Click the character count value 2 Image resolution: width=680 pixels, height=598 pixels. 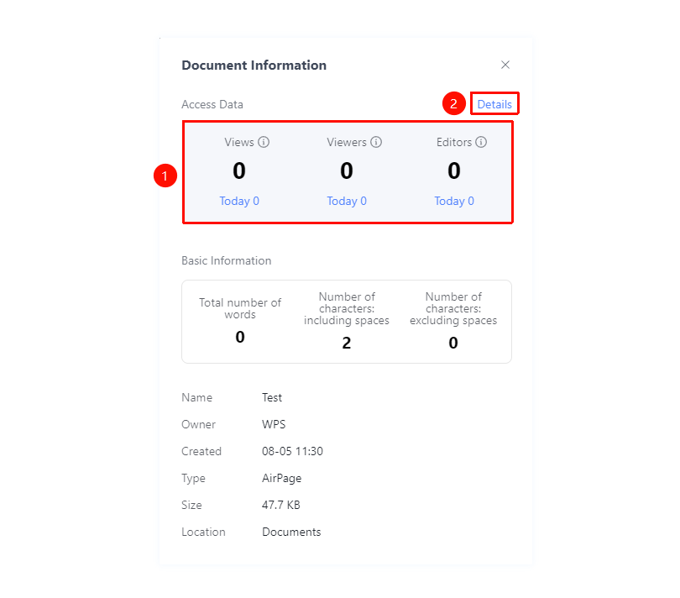pyautogui.click(x=347, y=343)
